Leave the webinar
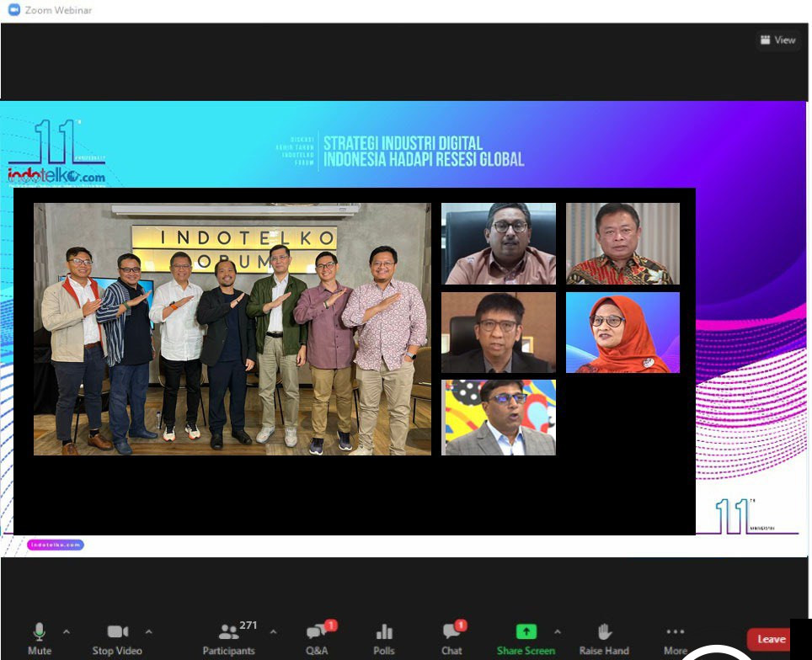Image resolution: width=812 pixels, height=660 pixels. tap(770, 639)
